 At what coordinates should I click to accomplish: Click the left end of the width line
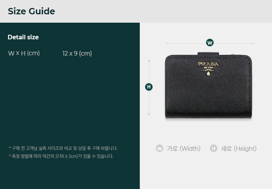coord(166,43)
